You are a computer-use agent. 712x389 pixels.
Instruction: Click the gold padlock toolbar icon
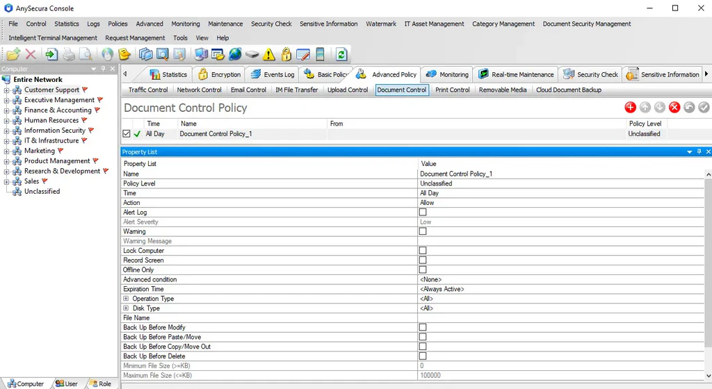286,54
